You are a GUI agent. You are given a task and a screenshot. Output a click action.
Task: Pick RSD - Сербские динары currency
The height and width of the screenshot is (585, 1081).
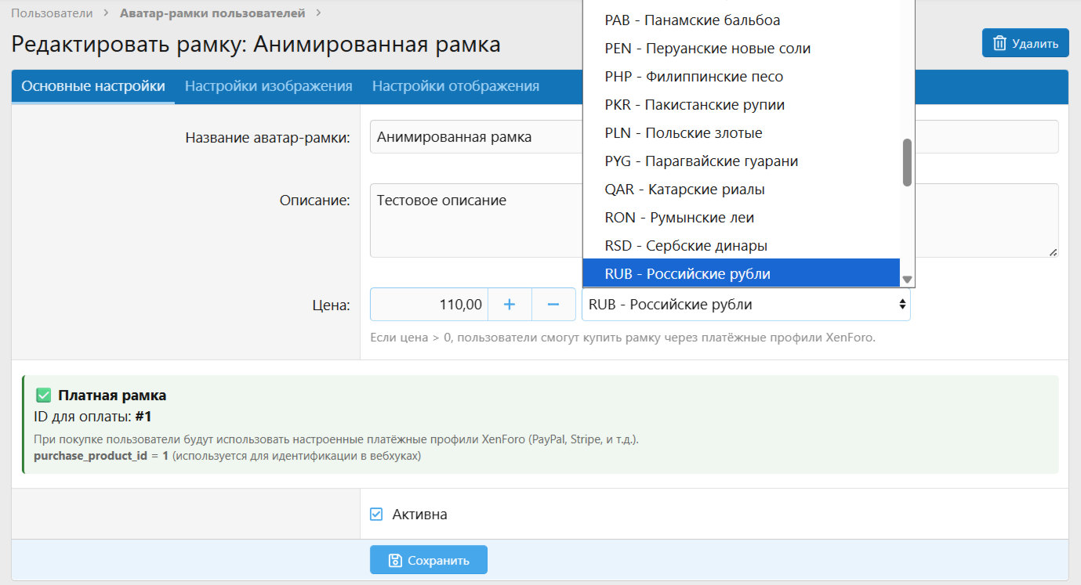[686, 246]
